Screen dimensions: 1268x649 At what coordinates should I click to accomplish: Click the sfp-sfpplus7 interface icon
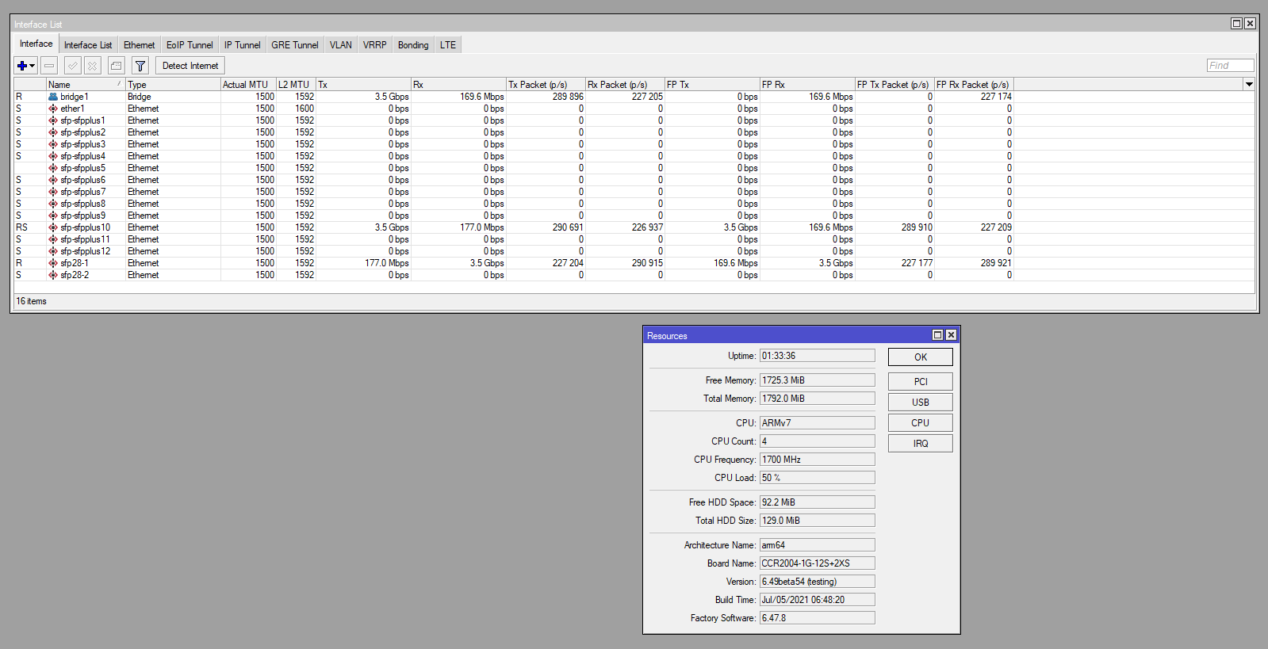53,192
